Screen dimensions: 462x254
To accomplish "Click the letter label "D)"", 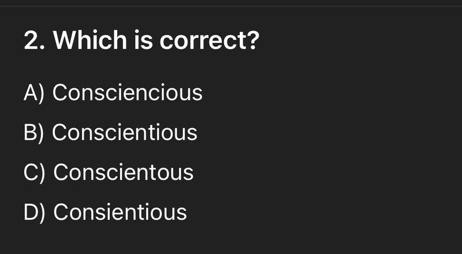I will [34, 212].
